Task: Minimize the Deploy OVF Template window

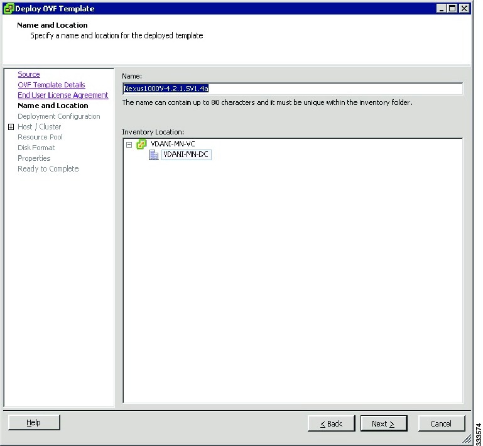Action: pyautogui.click(x=442, y=8)
